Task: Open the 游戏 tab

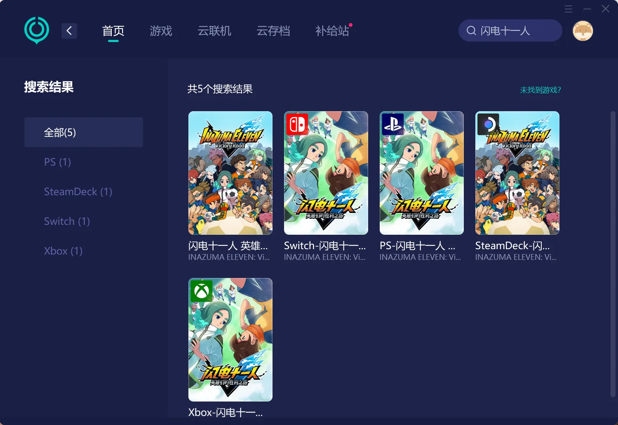Action: (161, 31)
